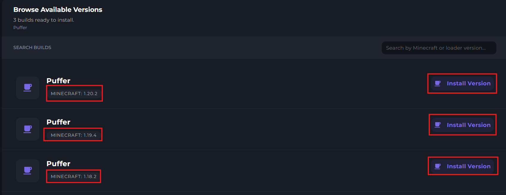The height and width of the screenshot is (195, 506).
Task: Click the Browse Available Versions heading
Action: coord(58,10)
